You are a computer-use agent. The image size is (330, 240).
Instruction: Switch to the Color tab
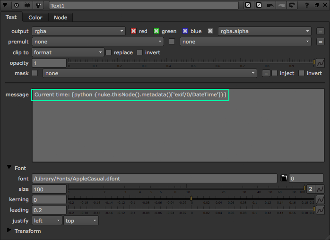pyautogui.click(x=35, y=17)
